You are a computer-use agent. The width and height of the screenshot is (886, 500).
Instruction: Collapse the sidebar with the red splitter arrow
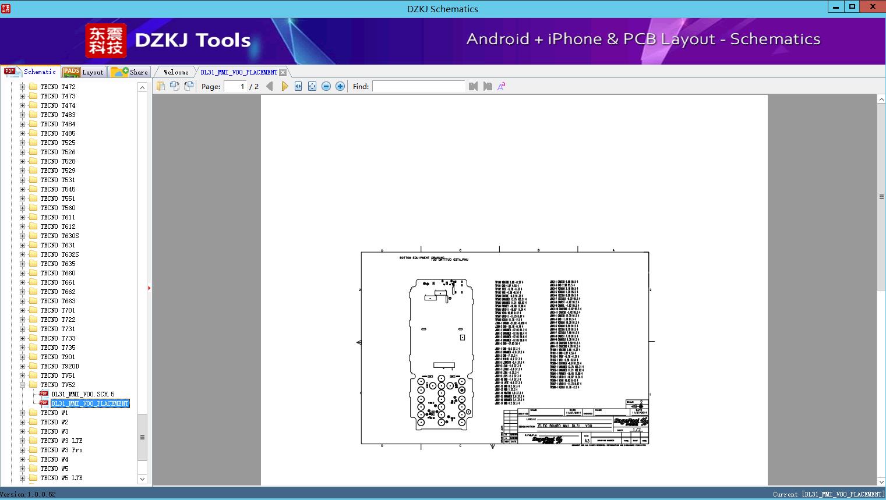pos(149,288)
